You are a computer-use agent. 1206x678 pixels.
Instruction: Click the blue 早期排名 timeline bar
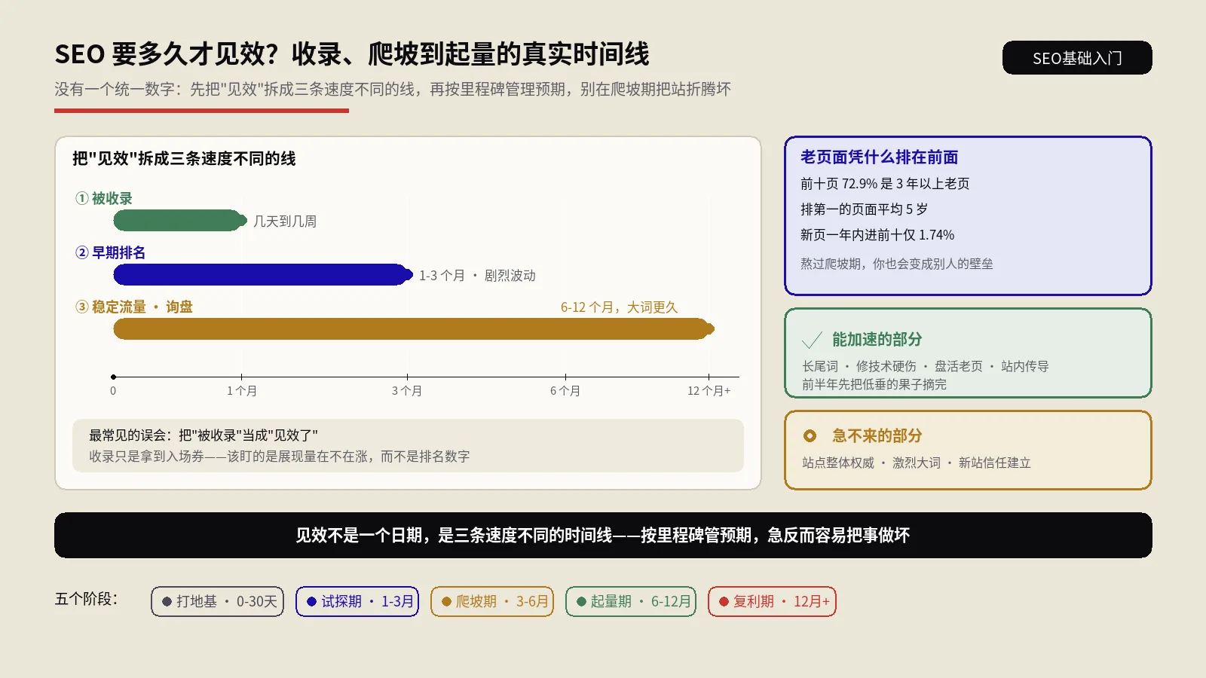(x=263, y=275)
